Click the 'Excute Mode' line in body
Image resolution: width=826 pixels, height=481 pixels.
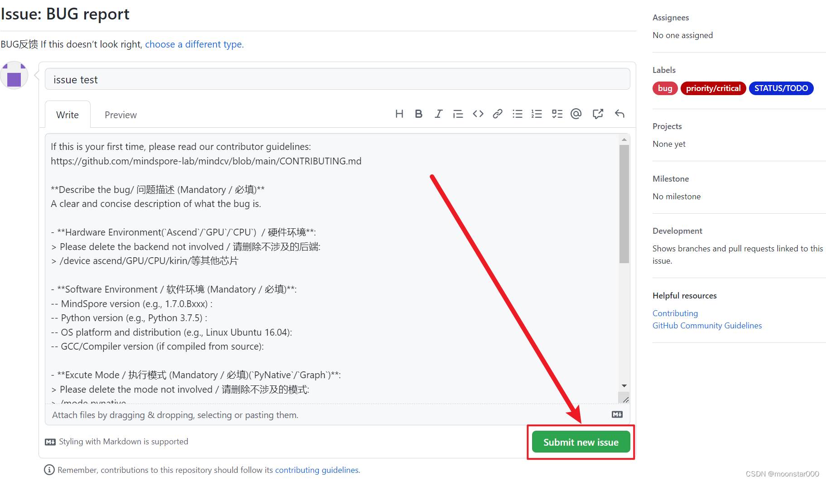point(196,375)
